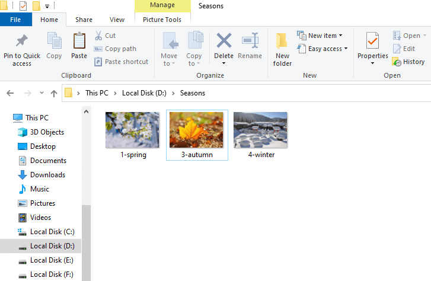This screenshot has width=431, height=281.
Task: Click This PC in the address bar
Action: 97,93
